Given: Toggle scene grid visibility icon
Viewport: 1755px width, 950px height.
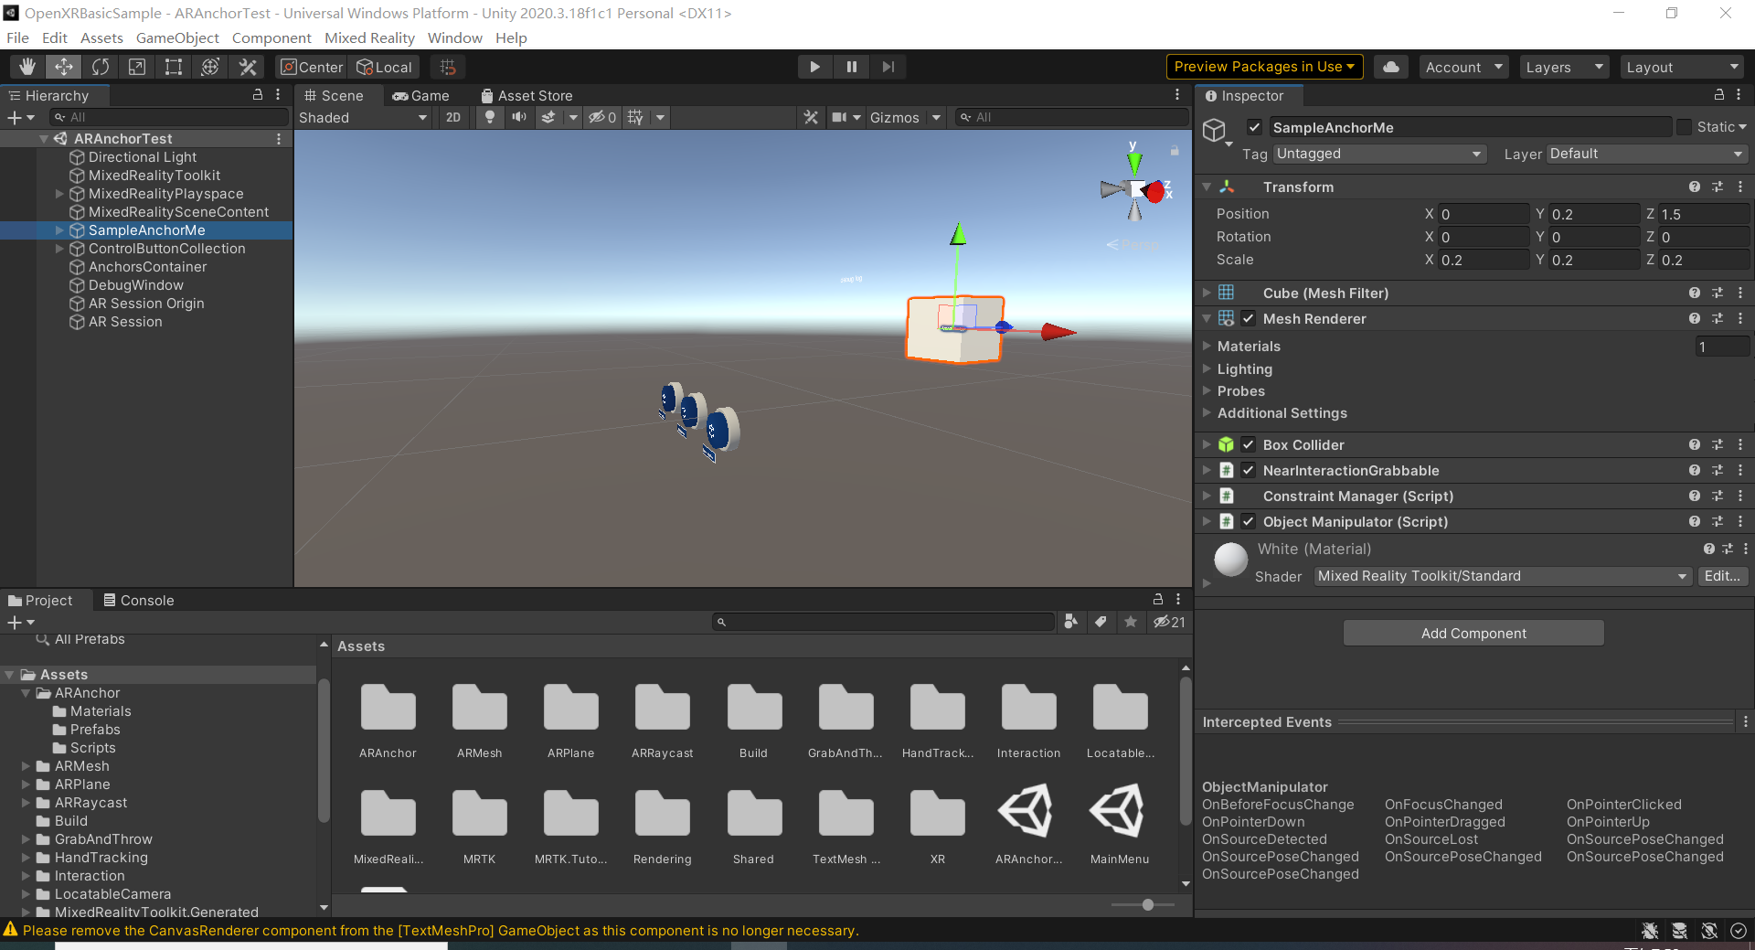Looking at the screenshot, I should 636,117.
